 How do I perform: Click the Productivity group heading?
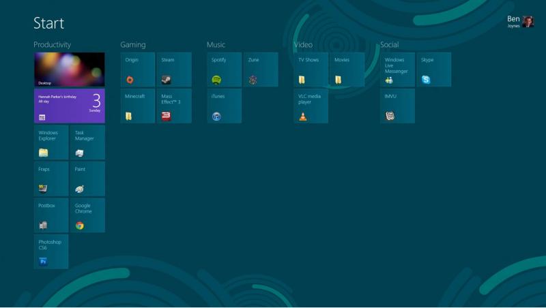[x=53, y=45]
